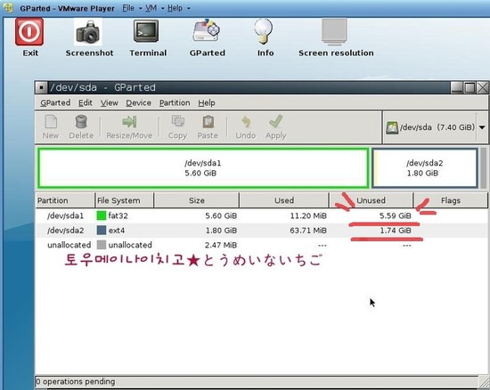
Task: Sort by the Partition column header
Action: (x=65, y=200)
